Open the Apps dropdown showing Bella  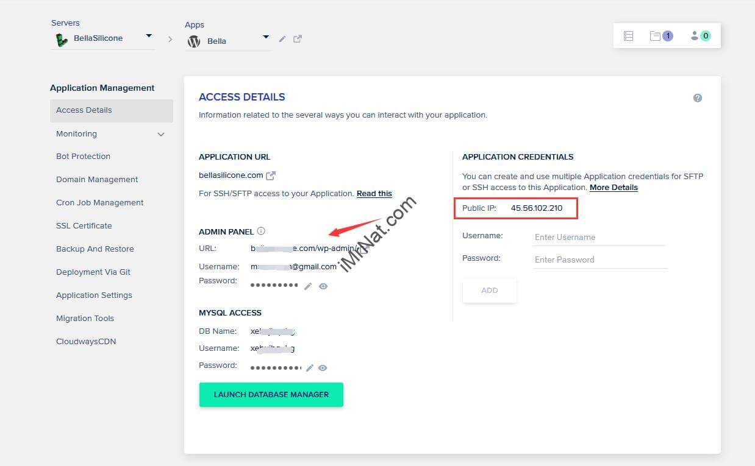[229, 41]
